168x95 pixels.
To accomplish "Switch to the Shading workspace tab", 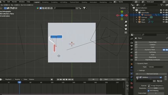I will [x=84, y=2].
